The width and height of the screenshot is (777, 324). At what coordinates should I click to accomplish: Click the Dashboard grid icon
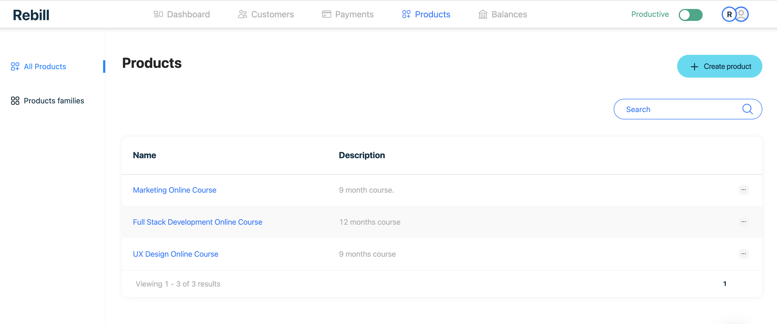[x=158, y=14]
